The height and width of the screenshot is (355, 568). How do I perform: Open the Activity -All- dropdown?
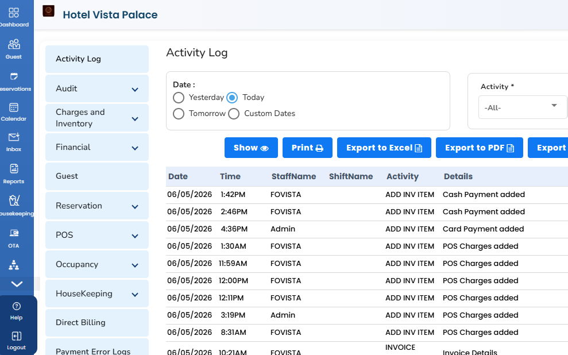pyautogui.click(x=523, y=107)
